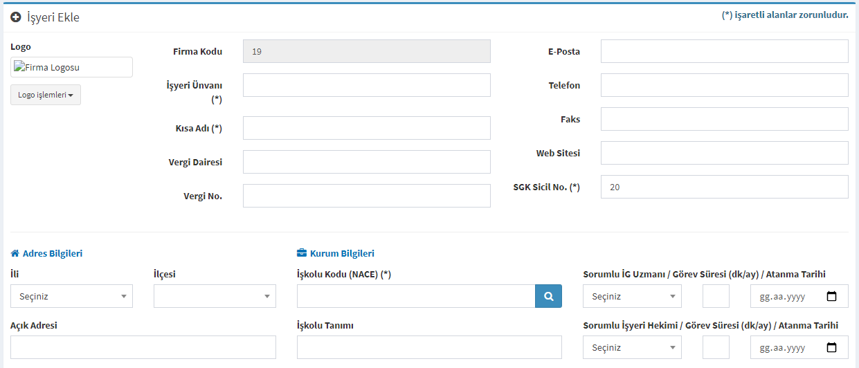Focus the İşyeri Ünvanı text field
The image size is (859, 368).
[367, 85]
